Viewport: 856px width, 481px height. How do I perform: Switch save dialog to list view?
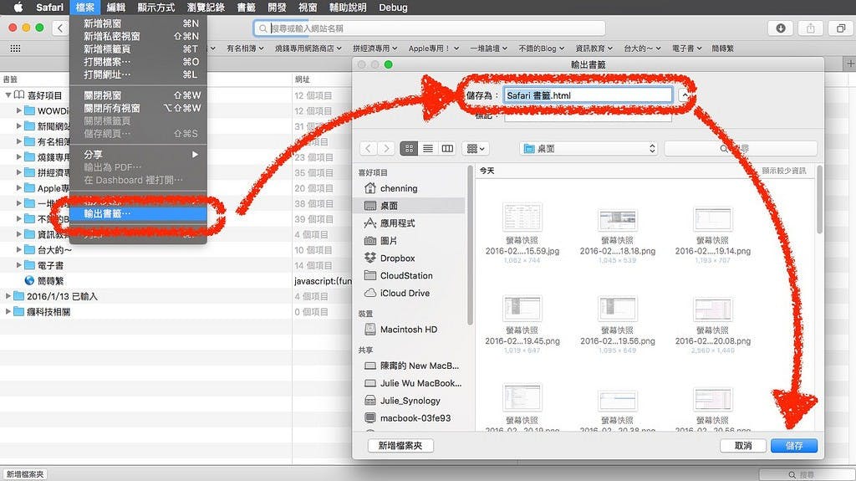pyautogui.click(x=428, y=148)
